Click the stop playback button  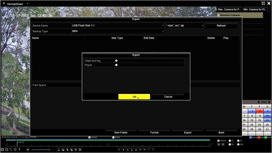123,150
